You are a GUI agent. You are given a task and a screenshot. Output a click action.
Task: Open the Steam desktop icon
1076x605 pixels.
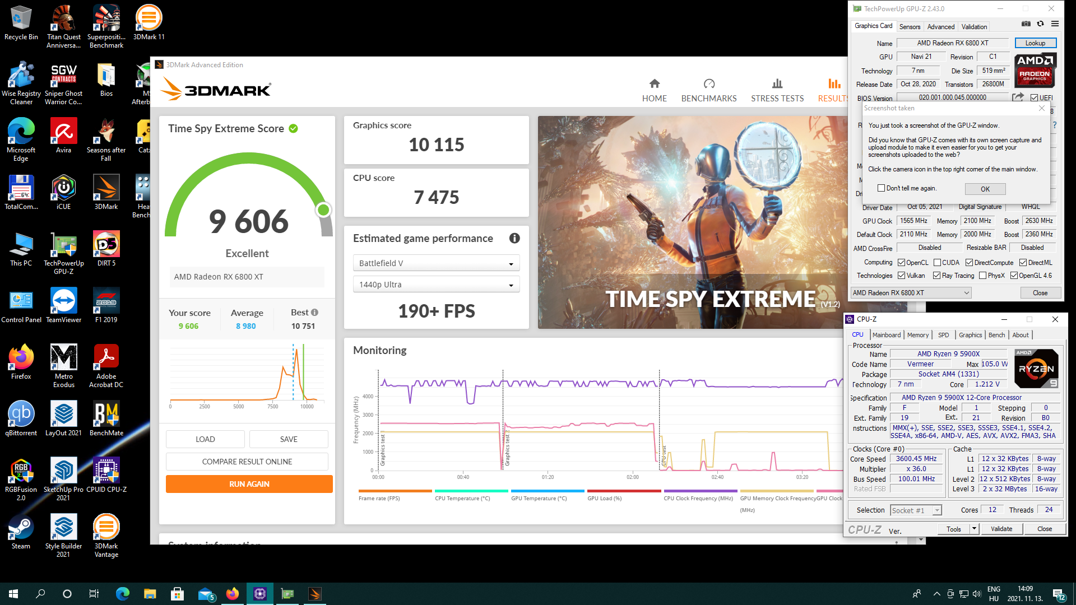pyautogui.click(x=21, y=532)
